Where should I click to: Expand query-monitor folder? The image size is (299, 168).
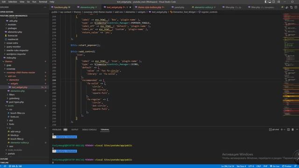(x=14, y=47)
